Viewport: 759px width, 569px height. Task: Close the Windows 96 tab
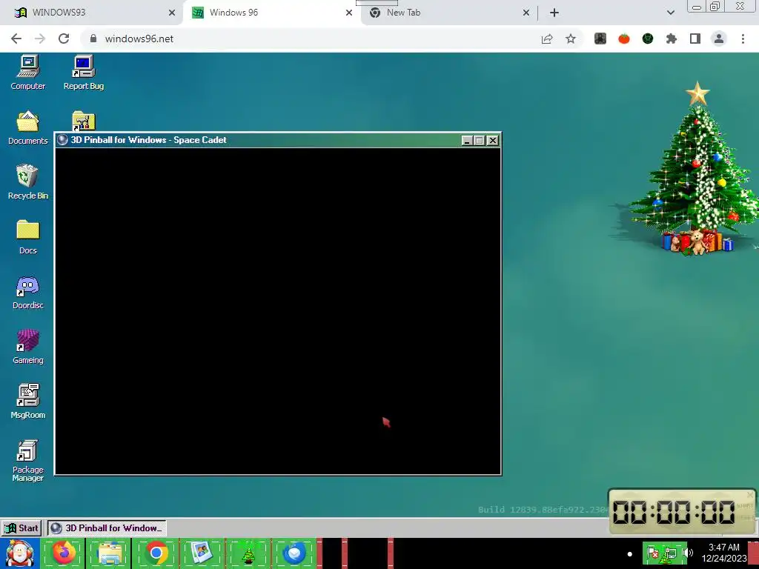tap(348, 13)
